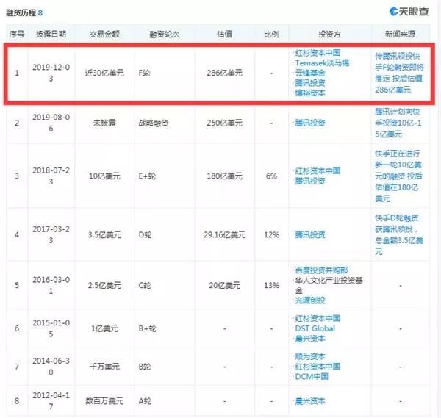Open the 顺为资本 investor link
441x418 pixels.
click(310, 356)
